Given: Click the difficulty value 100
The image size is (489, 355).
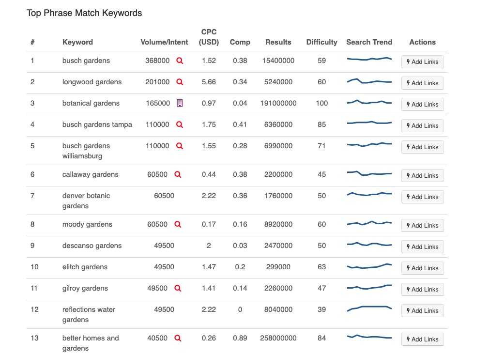Looking at the screenshot, I should pyautogui.click(x=322, y=103).
